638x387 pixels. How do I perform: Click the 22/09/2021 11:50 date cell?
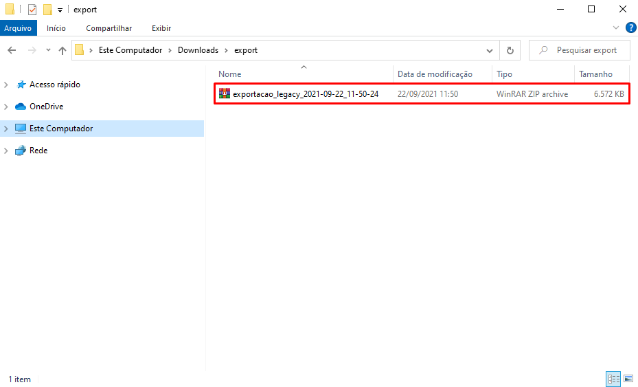coord(428,93)
